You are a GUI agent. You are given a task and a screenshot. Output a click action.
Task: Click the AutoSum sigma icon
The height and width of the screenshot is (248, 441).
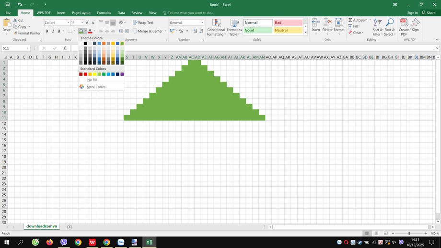tap(350, 21)
